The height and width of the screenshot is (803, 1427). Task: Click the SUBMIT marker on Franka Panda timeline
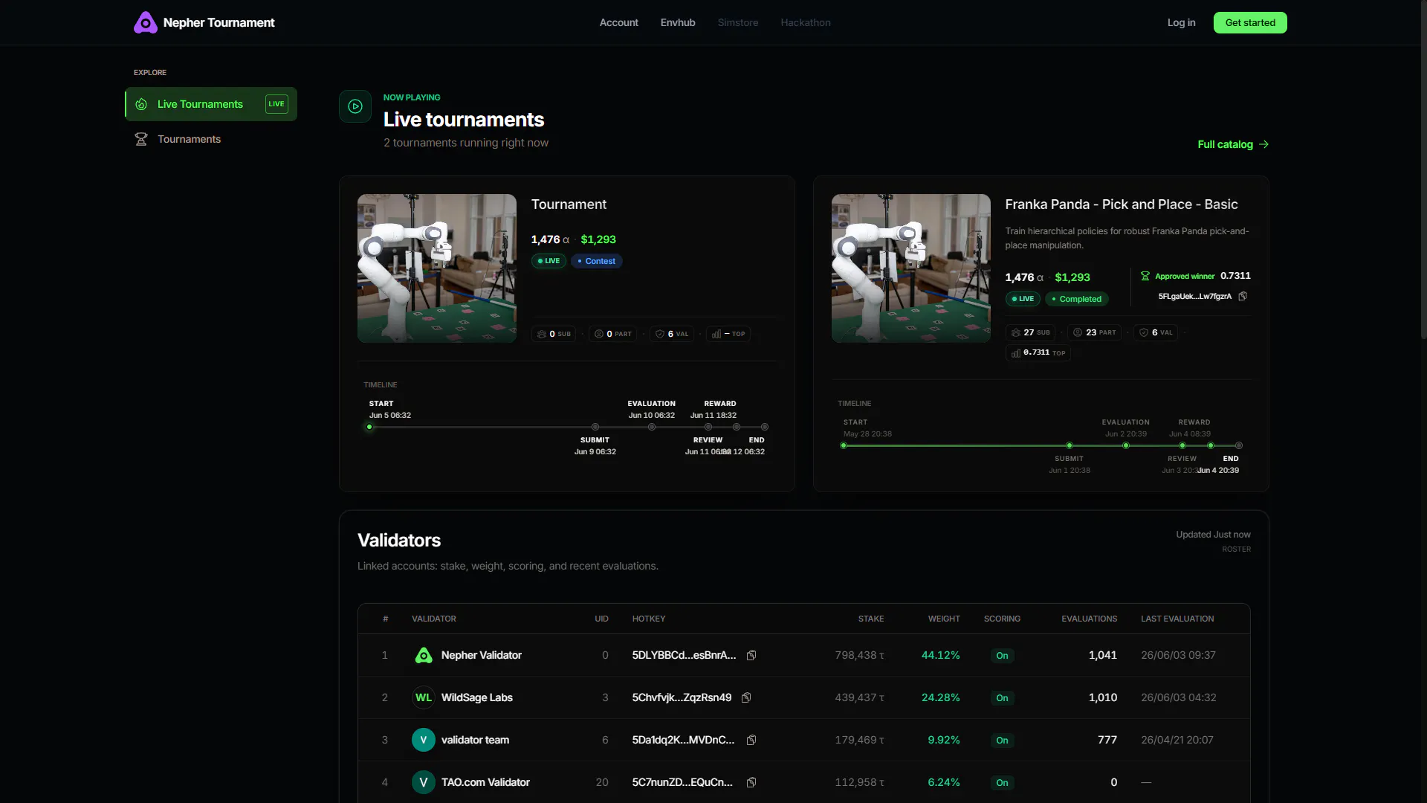[x=1070, y=445]
